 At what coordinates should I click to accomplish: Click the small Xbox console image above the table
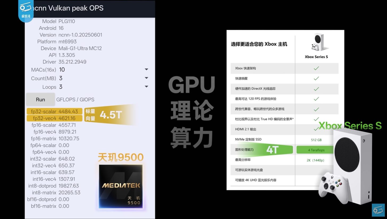click(317, 42)
